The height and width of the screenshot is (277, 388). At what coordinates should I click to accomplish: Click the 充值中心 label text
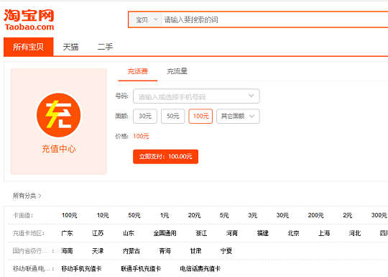59,149
